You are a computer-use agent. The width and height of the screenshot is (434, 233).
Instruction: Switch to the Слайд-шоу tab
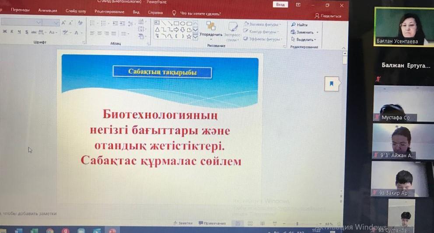coord(76,11)
